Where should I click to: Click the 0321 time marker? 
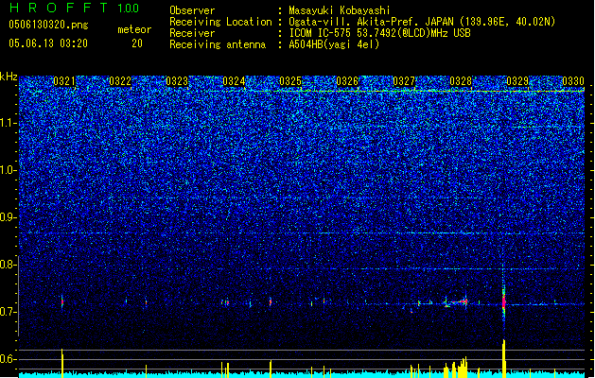[64, 81]
